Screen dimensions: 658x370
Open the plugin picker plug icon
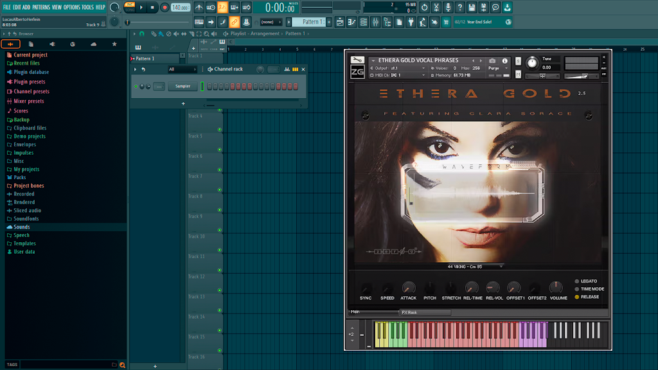pyautogui.click(x=411, y=22)
